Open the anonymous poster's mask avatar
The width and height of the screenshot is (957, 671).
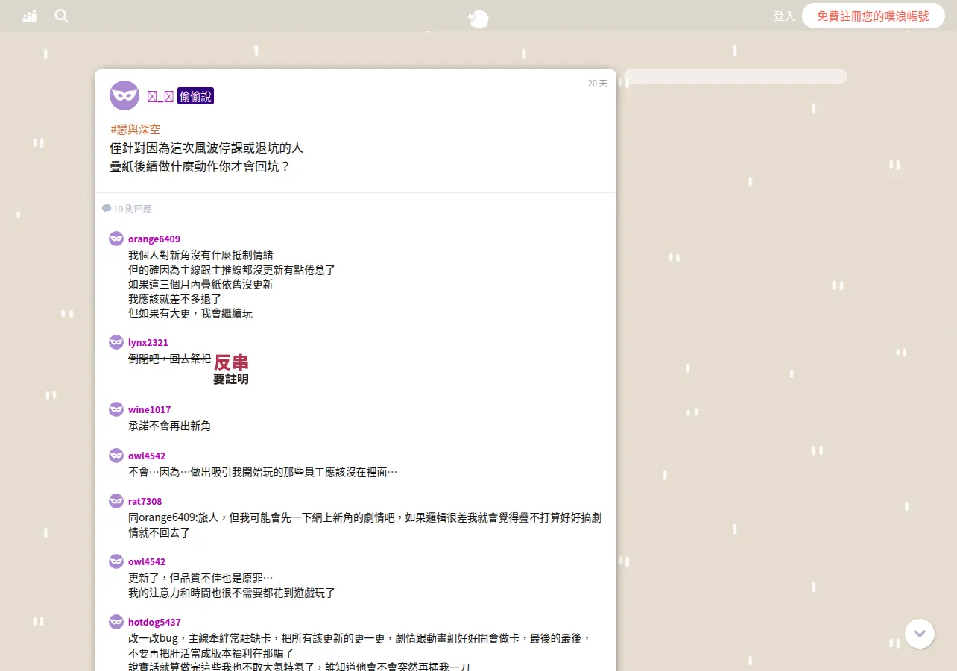point(124,95)
